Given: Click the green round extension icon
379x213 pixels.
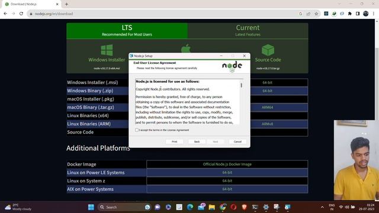Looking at the screenshot, I should pyautogui.click(x=334, y=14).
